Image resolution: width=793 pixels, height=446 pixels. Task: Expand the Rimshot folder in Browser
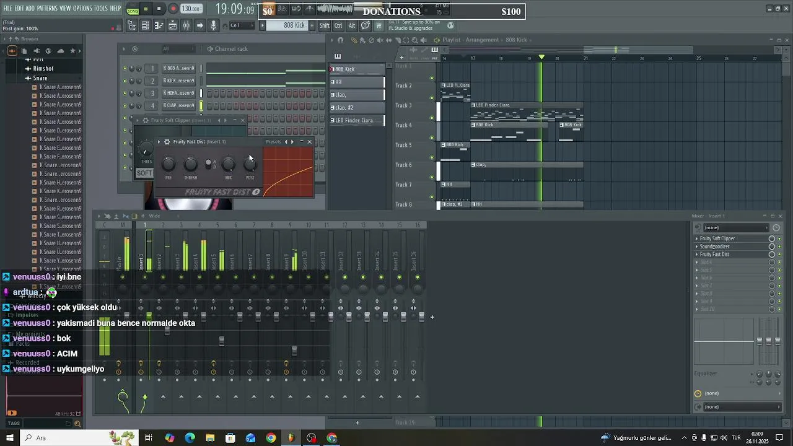43,69
